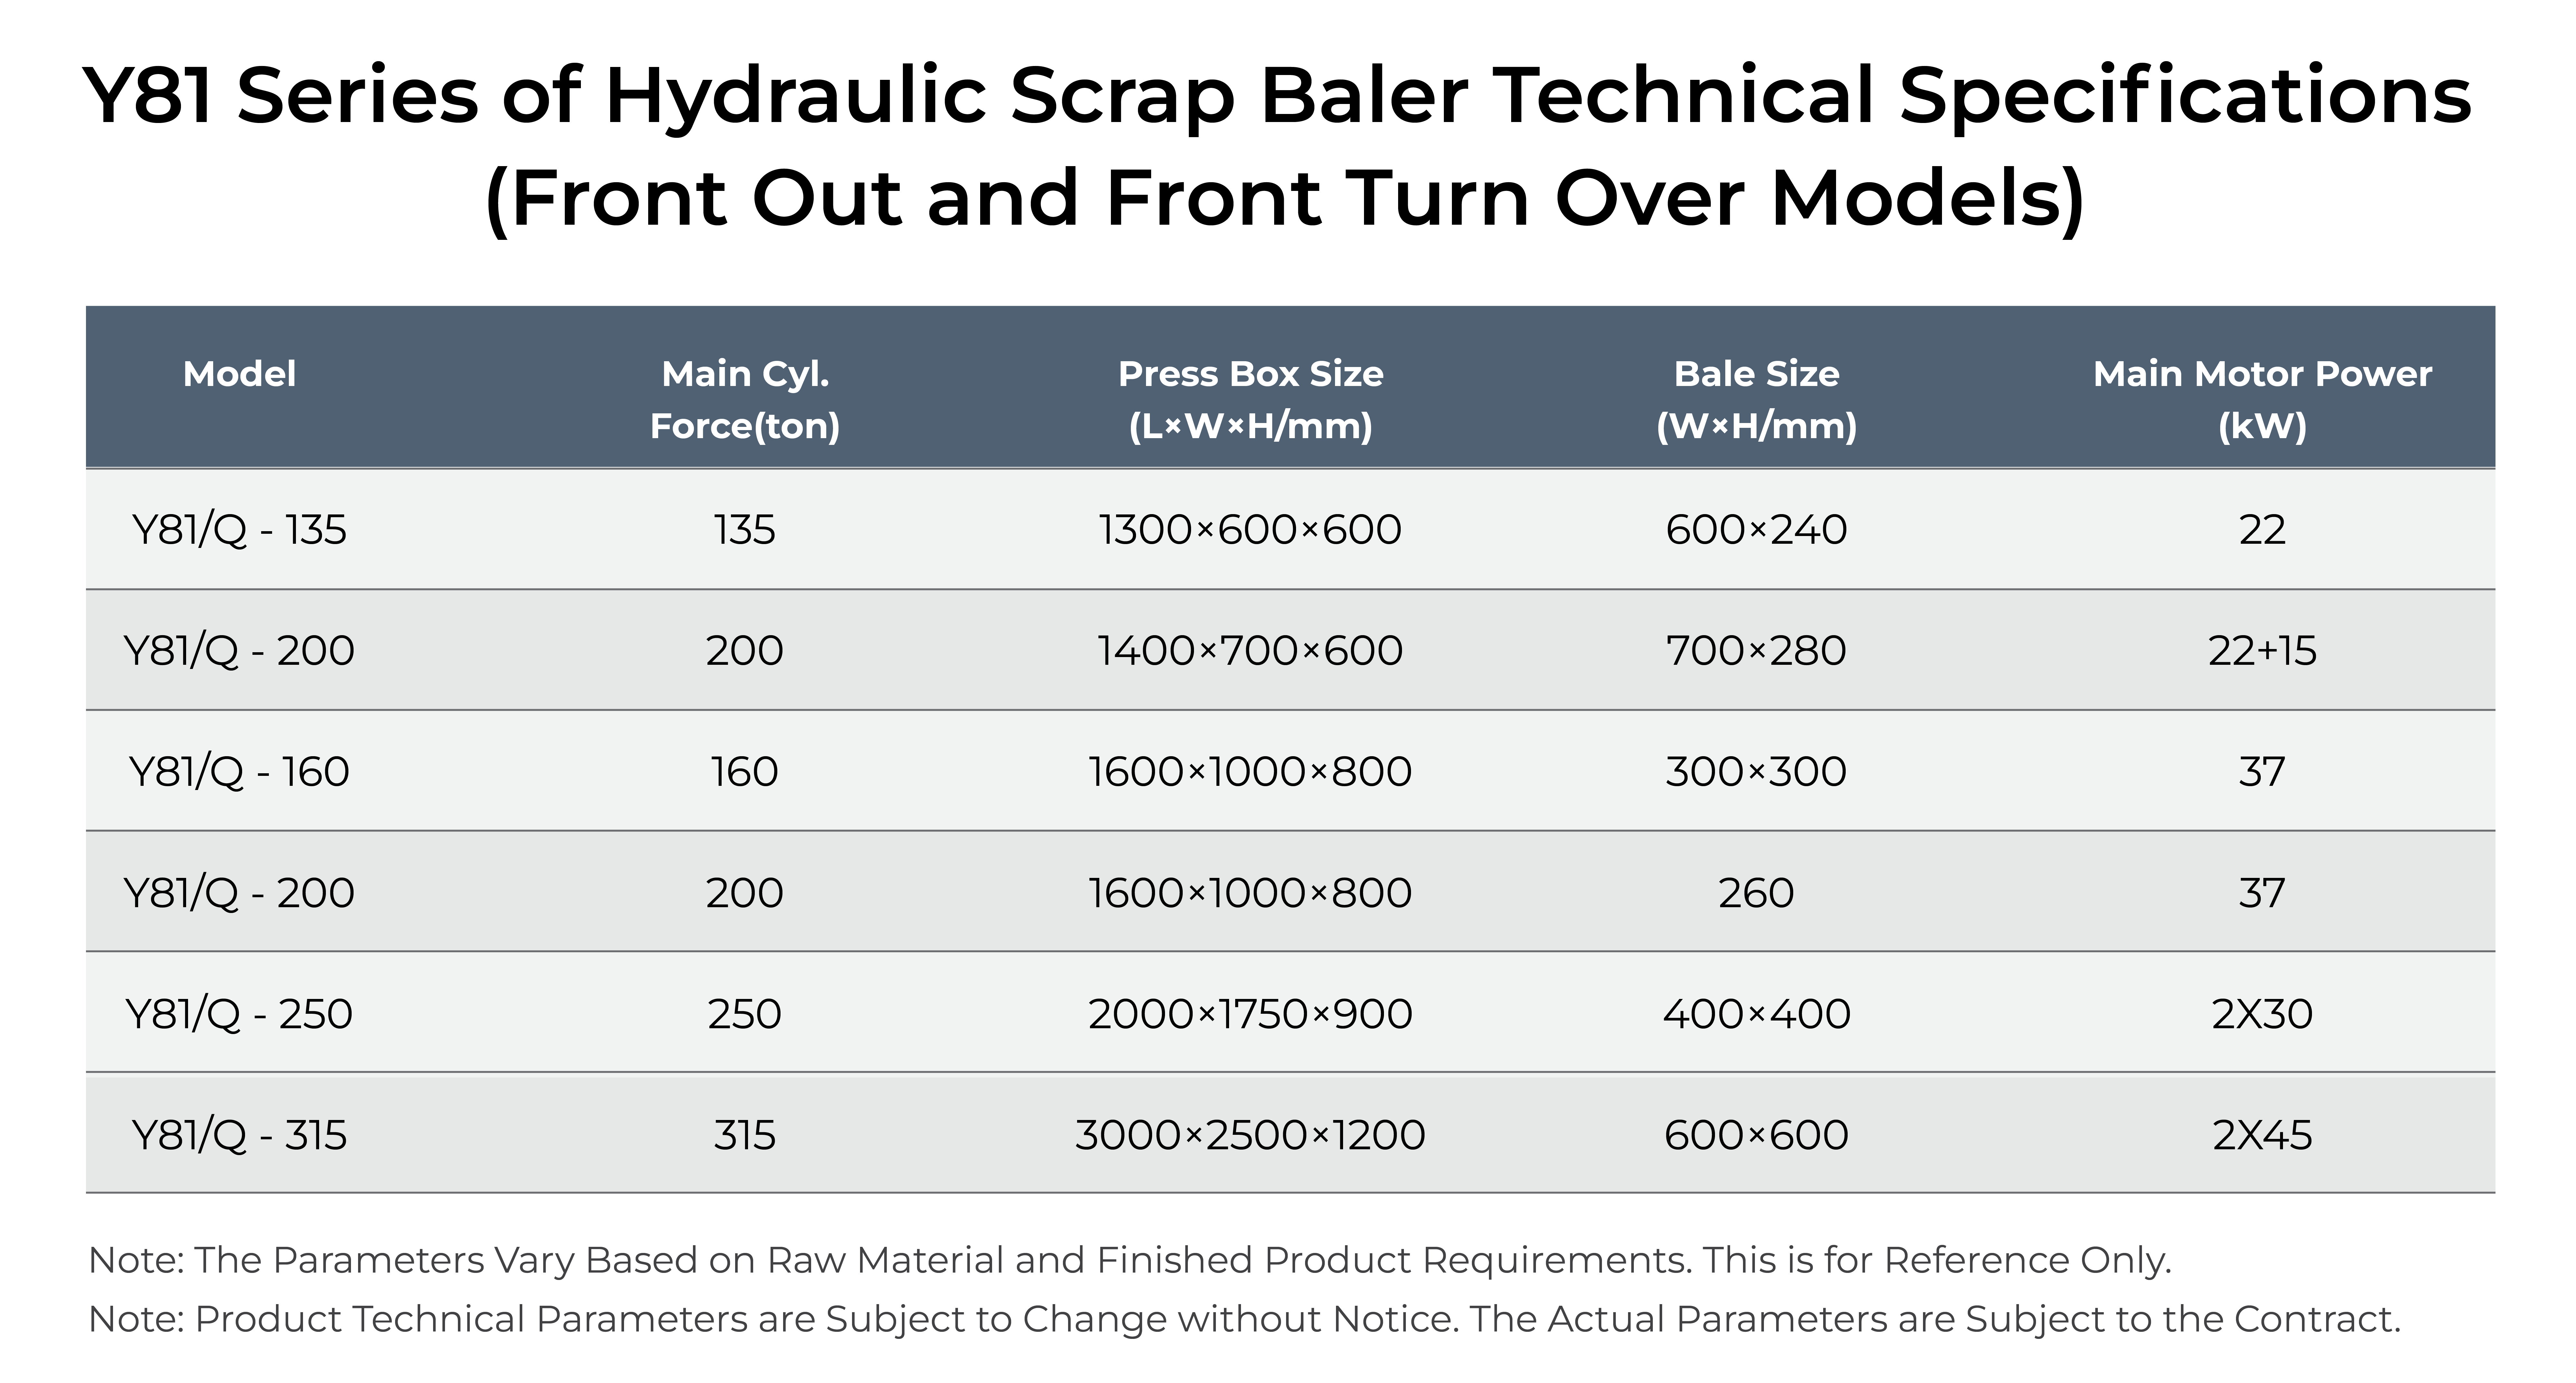Click the 2X30 motor power cell

click(2262, 1013)
